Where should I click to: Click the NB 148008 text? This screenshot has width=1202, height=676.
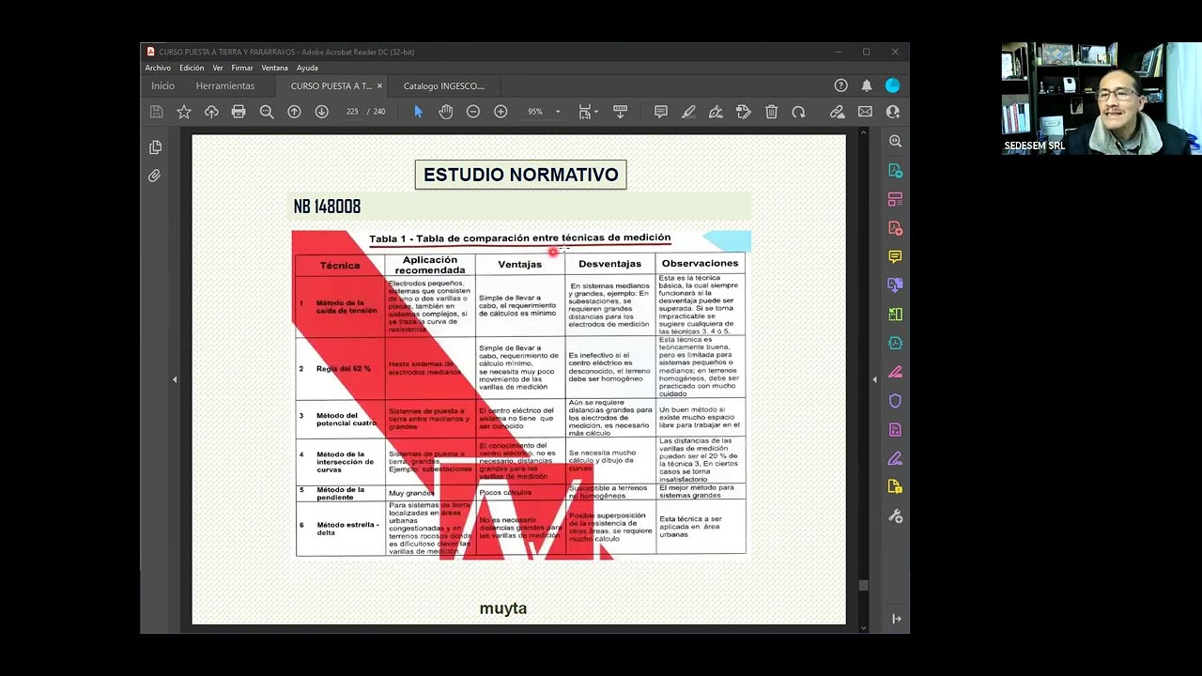pos(327,207)
